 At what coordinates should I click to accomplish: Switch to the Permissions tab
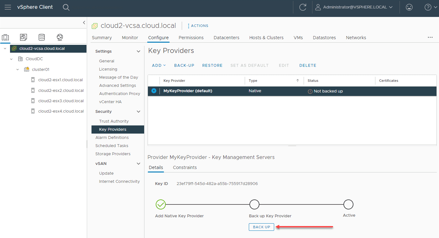click(191, 38)
